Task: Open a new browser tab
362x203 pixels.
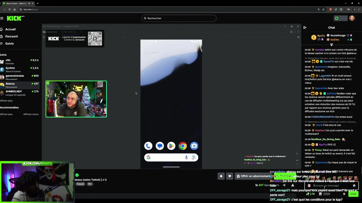Action: (38, 3)
